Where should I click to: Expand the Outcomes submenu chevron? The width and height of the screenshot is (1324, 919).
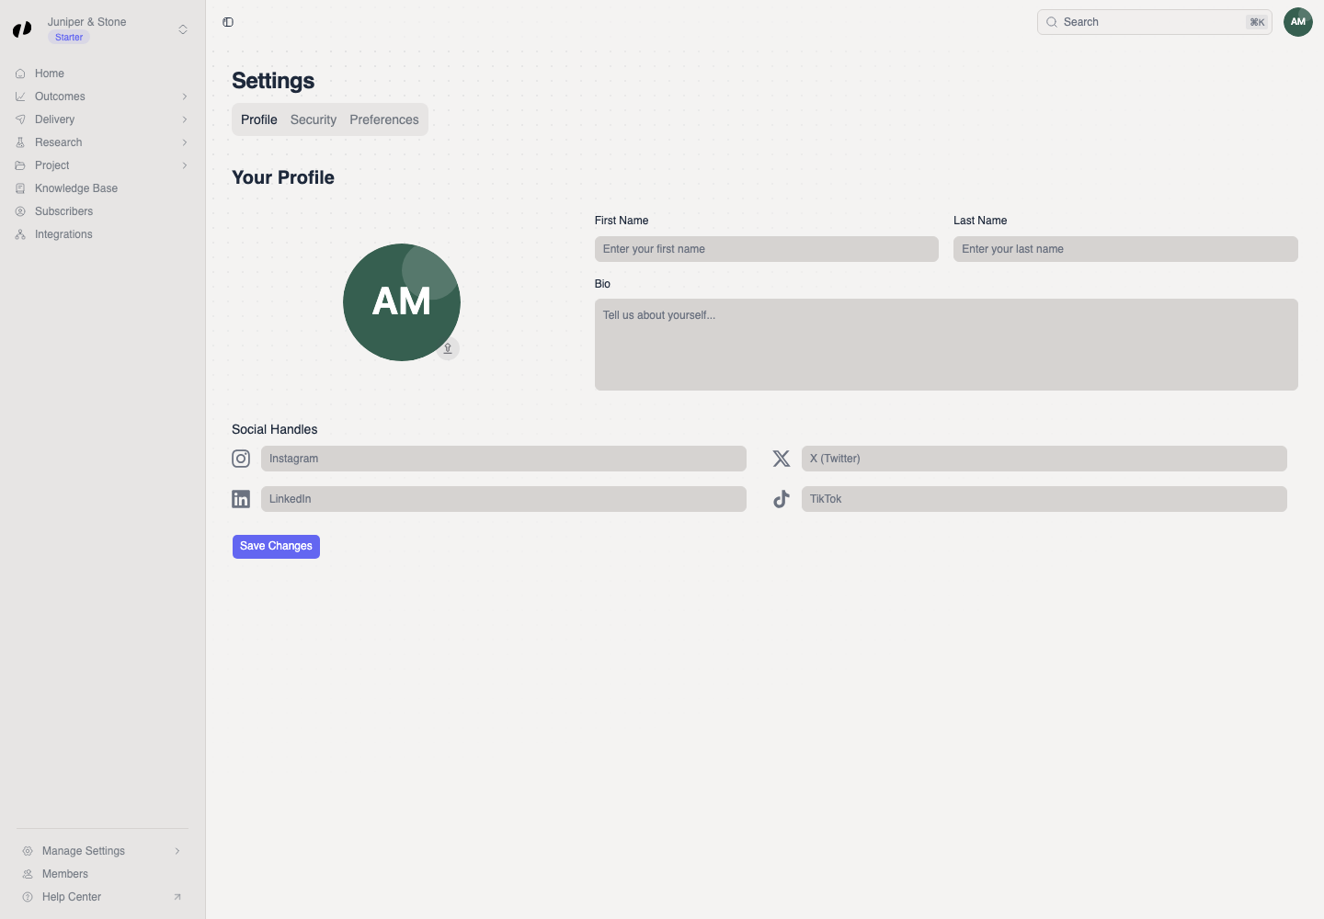click(x=185, y=96)
